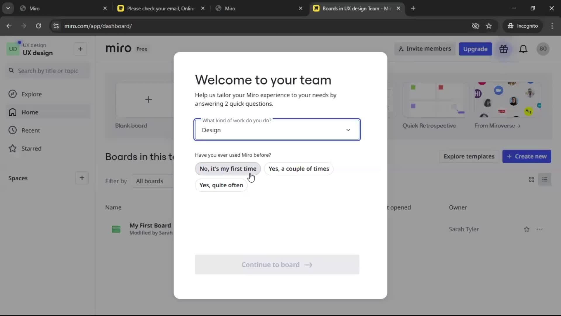
Task: Open user profile avatar 80
Action: (x=543, y=49)
